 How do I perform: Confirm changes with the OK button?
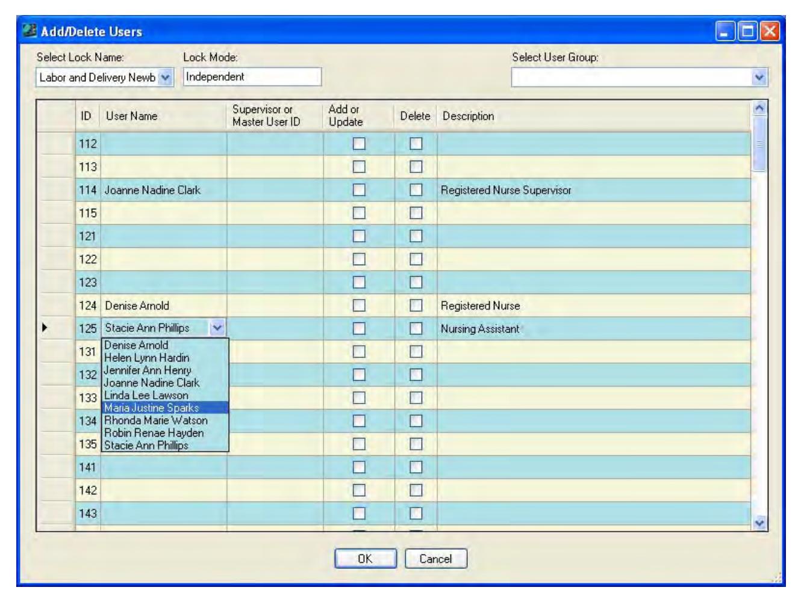(366, 559)
